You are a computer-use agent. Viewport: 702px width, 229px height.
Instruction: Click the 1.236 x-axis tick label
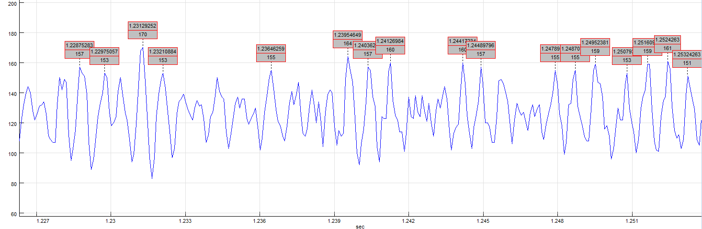pyautogui.click(x=260, y=221)
